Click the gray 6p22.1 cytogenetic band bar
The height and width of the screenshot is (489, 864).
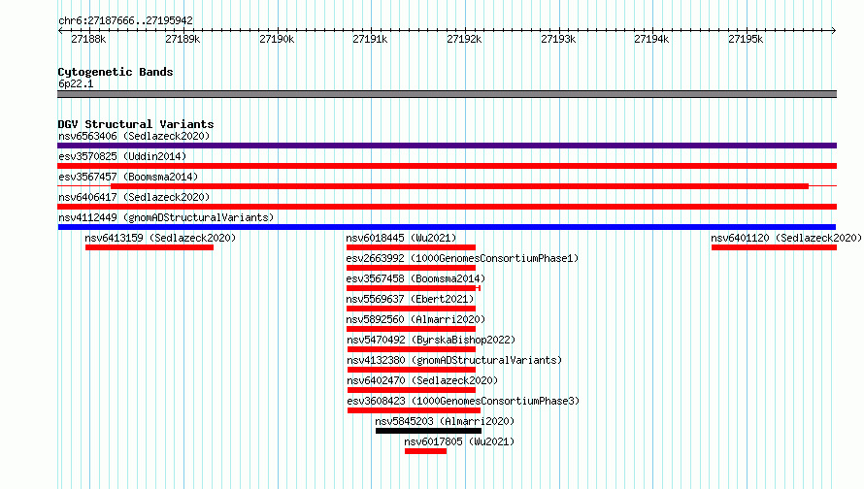click(x=447, y=94)
